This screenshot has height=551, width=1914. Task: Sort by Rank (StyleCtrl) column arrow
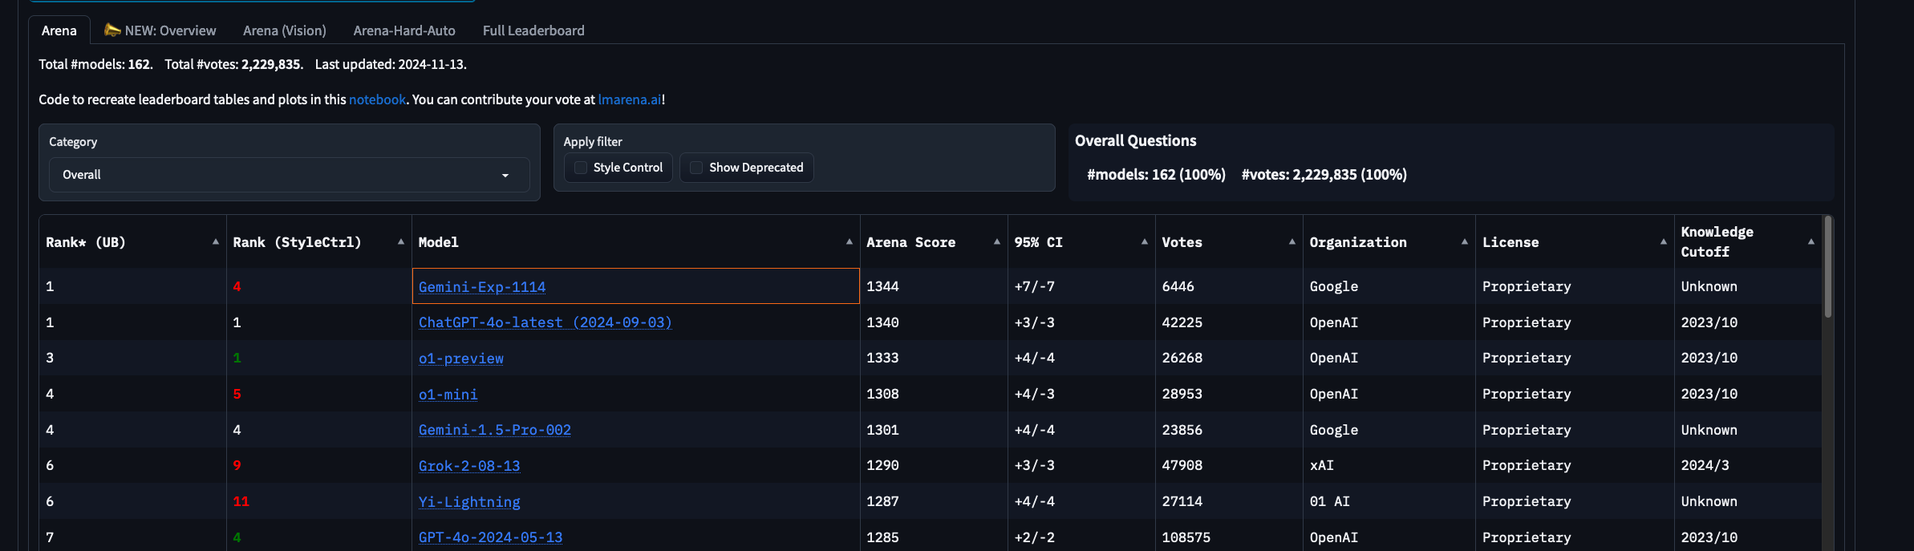pos(400,241)
